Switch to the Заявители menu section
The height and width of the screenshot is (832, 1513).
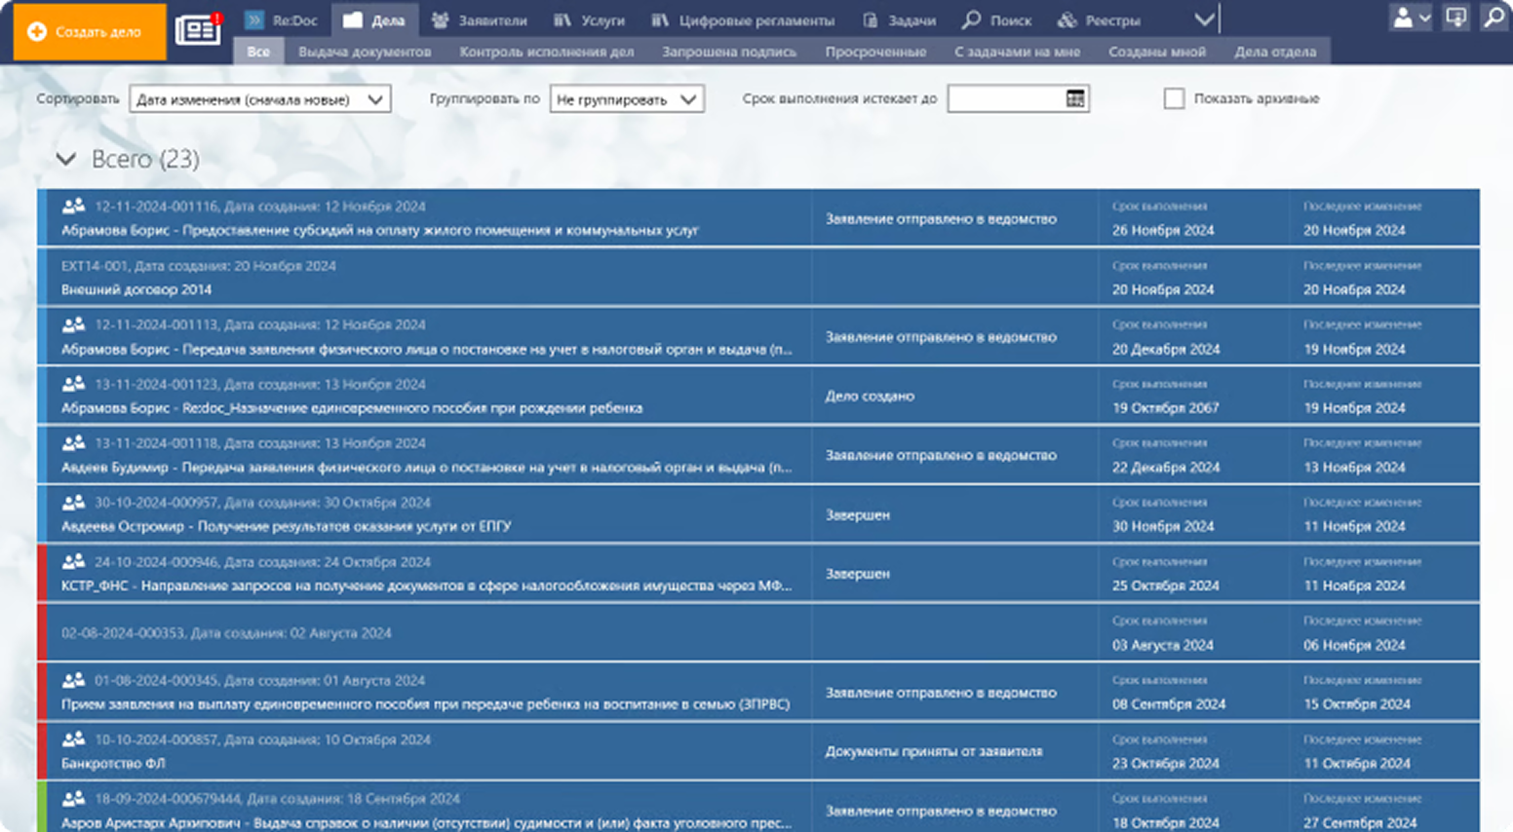479,20
